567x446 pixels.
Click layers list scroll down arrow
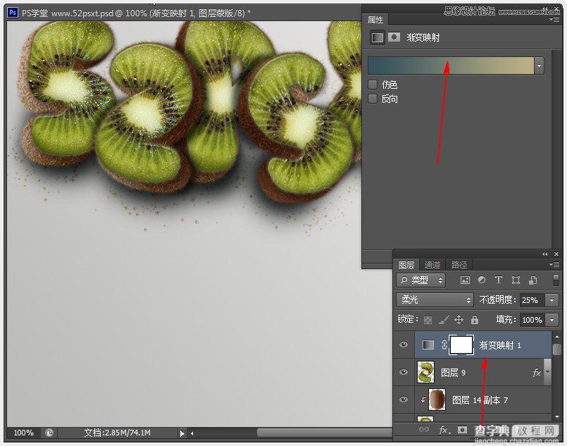point(556,416)
